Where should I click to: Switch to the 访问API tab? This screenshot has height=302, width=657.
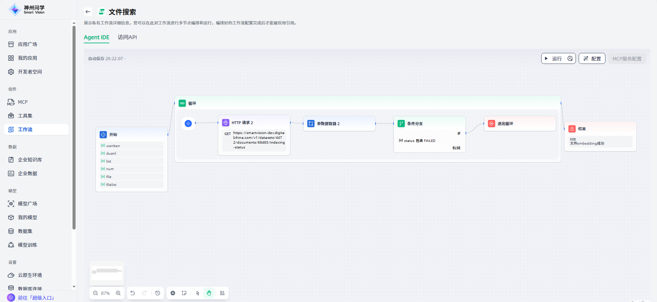(x=127, y=37)
